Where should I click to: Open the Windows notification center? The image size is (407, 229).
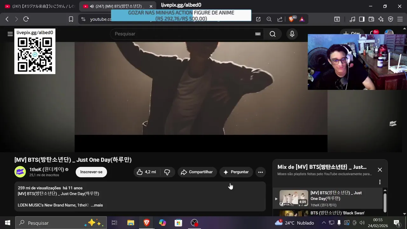tap(397, 223)
